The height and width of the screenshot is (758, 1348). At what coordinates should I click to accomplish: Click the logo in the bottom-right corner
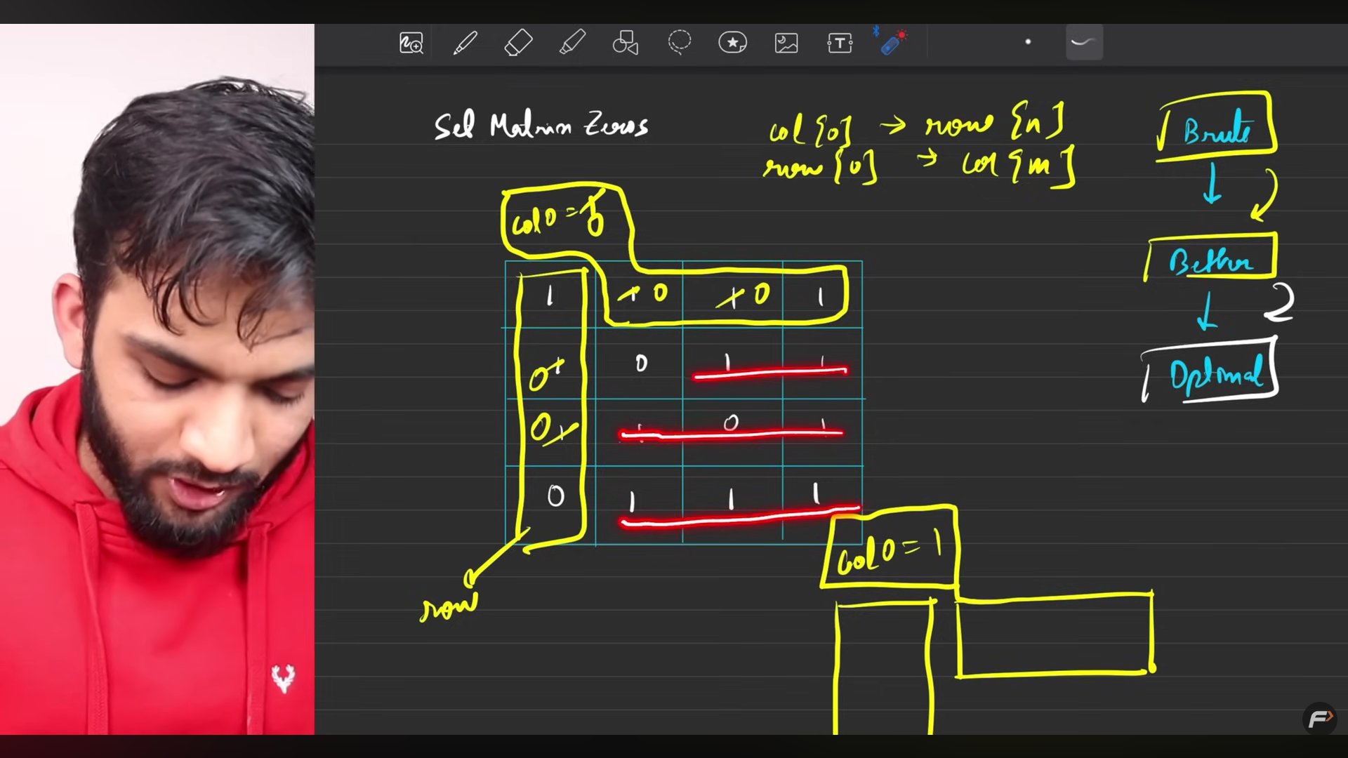tap(1319, 719)
